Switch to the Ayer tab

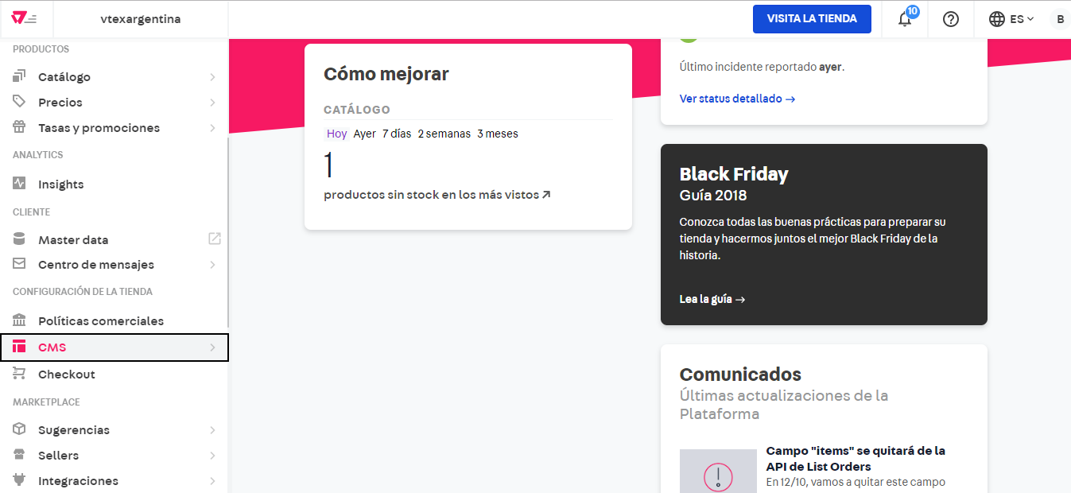pos(364,134)
